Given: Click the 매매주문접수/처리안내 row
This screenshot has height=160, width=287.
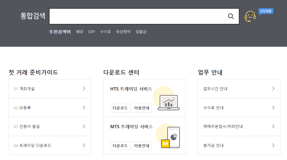Looking at the screenshot, I should (x=239, y=126).
